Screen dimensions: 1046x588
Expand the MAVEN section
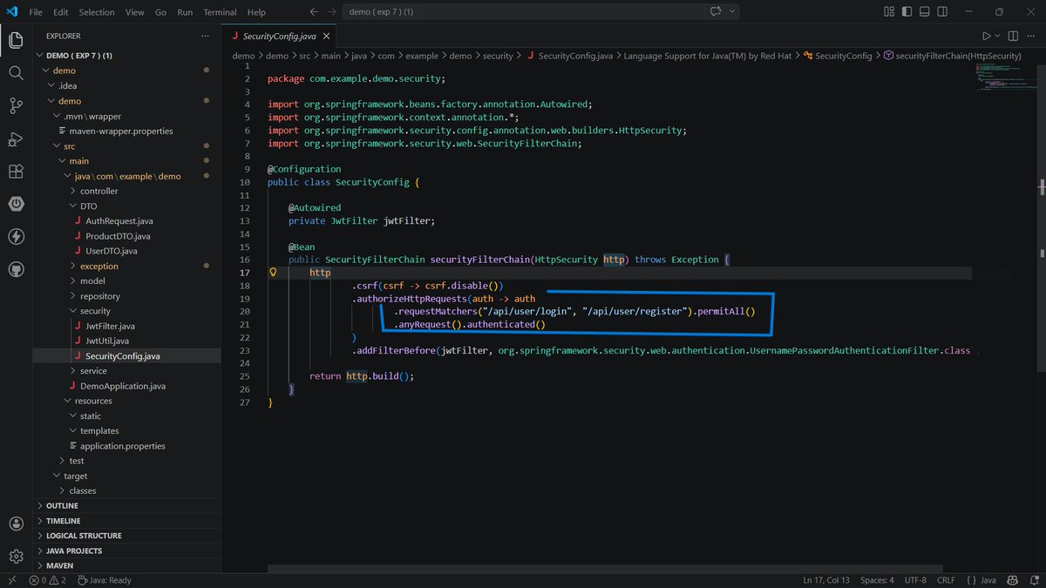pos(126,565)
